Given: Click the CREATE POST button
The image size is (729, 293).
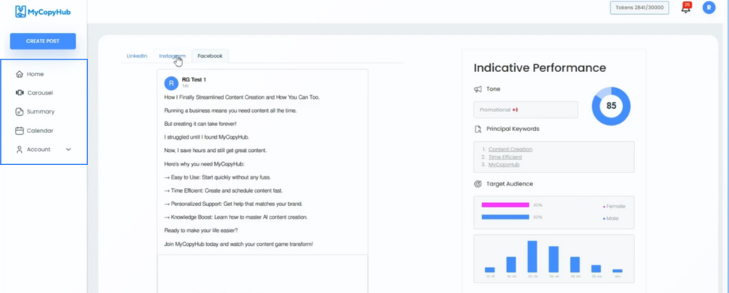Looking at the screenshot, I should tap(43, 41).
